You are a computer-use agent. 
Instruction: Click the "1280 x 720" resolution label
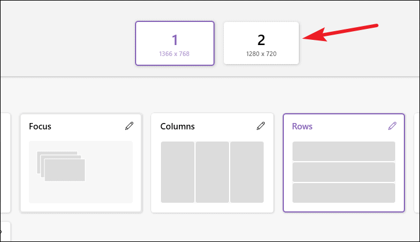(261, 54)
